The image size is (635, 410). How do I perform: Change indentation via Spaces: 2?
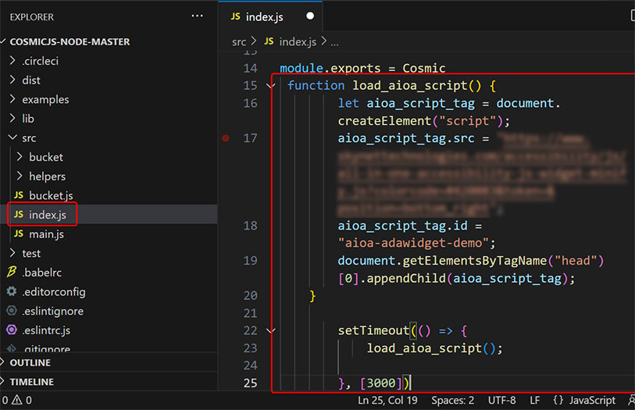[x=452, y=401]
